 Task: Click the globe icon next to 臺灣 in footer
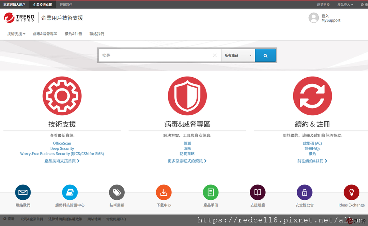click(x=5, y=219)
